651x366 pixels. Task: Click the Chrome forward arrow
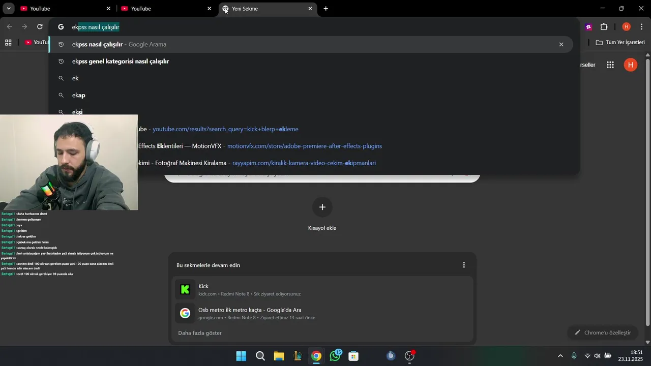[x=24, y=26]
